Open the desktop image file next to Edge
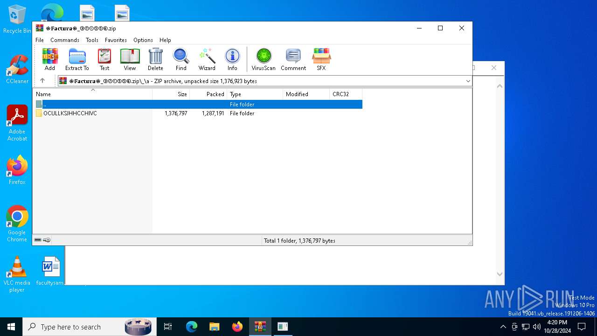 click(87, 13)
